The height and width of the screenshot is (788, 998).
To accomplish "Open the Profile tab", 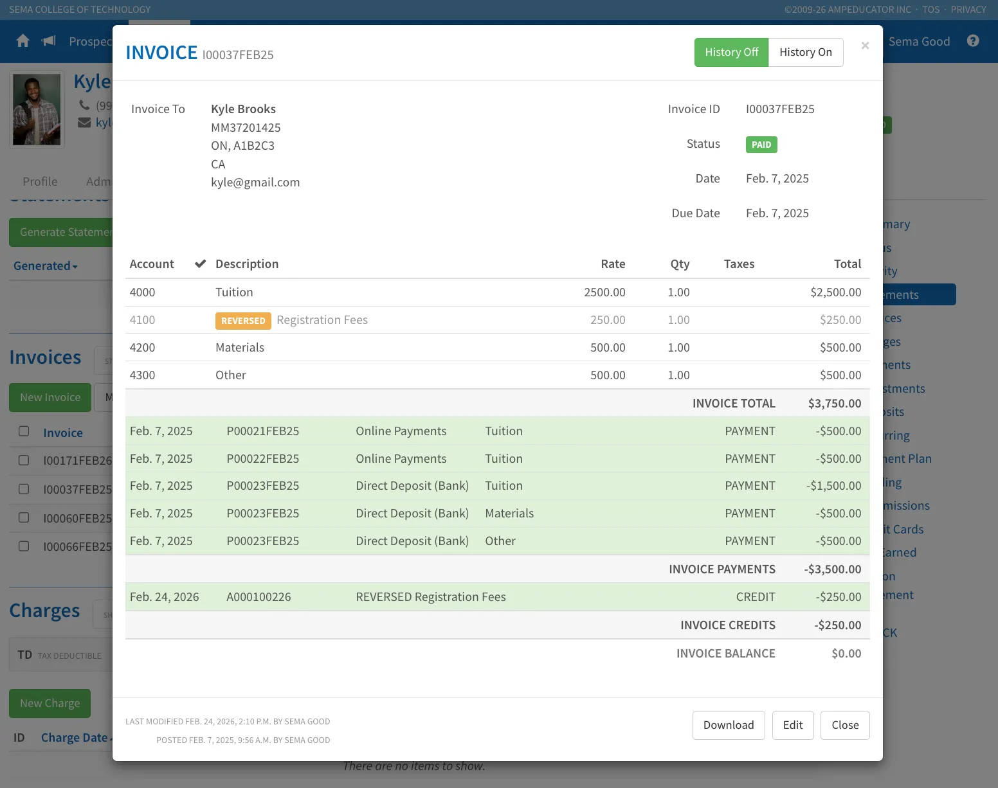I will (40, 181).
